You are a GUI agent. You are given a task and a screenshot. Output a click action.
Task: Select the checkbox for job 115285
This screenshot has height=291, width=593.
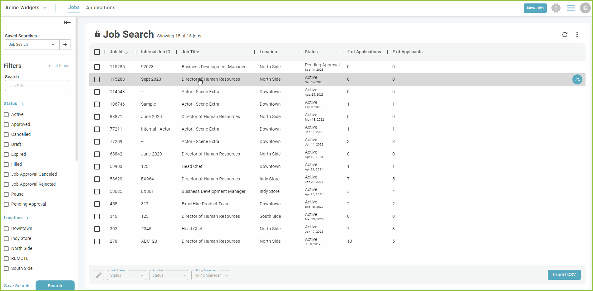coord(97,67)
